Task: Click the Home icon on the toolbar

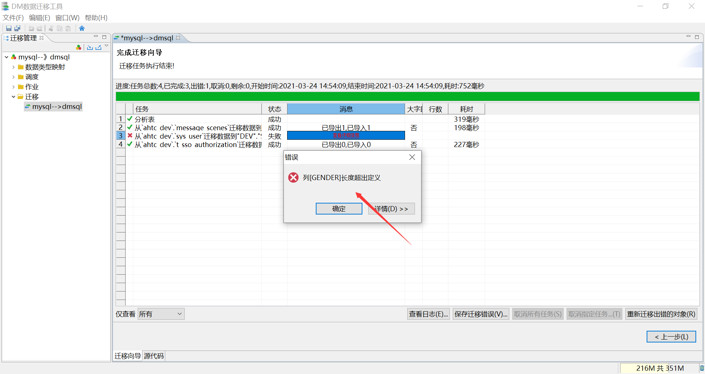Action: tap(82, 28)
